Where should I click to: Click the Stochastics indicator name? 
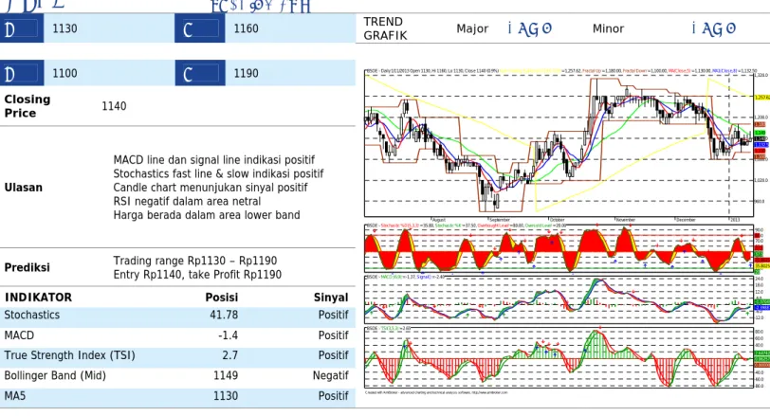(x=32, y=315)
